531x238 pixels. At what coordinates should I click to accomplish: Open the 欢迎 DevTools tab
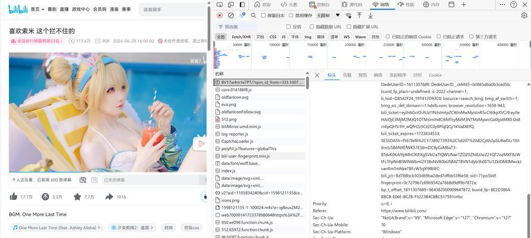263,5
